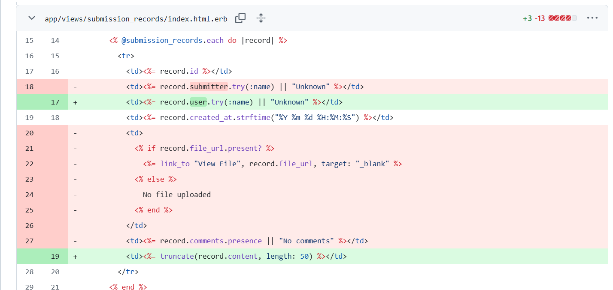Click the highlighted word user in added line
The width and height of the screenshot is (613, 290).
coord(198,102)
